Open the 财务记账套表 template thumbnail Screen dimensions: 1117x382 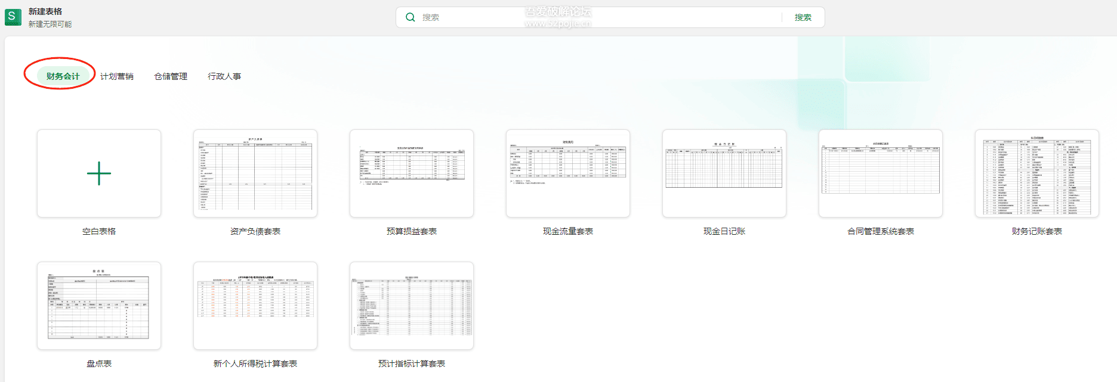pos(1037,173)
